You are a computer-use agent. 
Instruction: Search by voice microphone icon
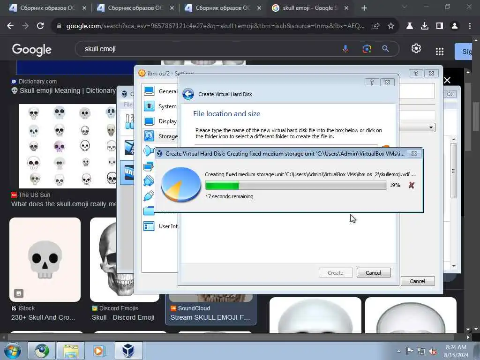point(345,49)
